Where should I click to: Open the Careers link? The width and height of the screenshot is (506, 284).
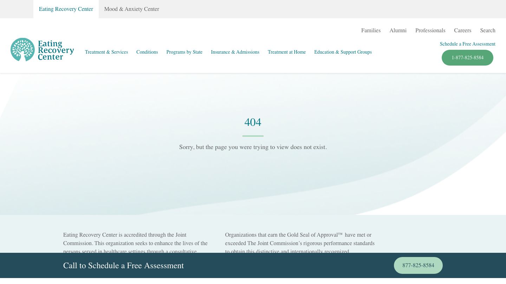coord(462,31)
